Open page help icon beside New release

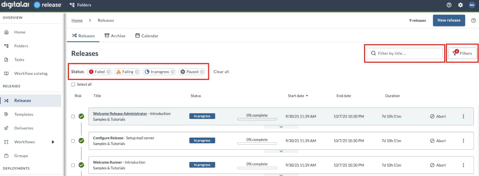coord(474,21)
